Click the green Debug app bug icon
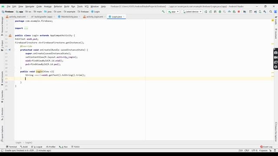 coord(220,12)
